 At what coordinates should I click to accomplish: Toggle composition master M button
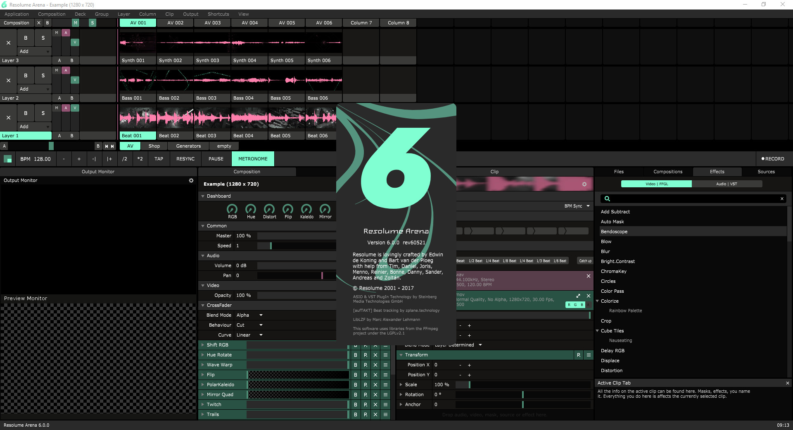pyautogui.click(x=76, y=23)
